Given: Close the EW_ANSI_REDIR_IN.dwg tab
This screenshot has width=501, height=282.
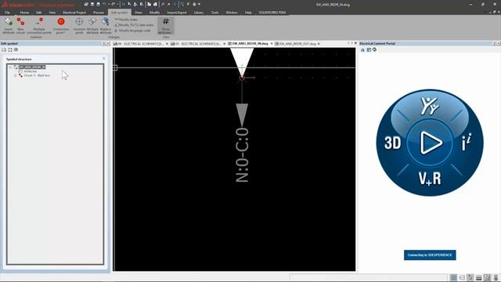Looking at the screenshot, I should (272, 44).
